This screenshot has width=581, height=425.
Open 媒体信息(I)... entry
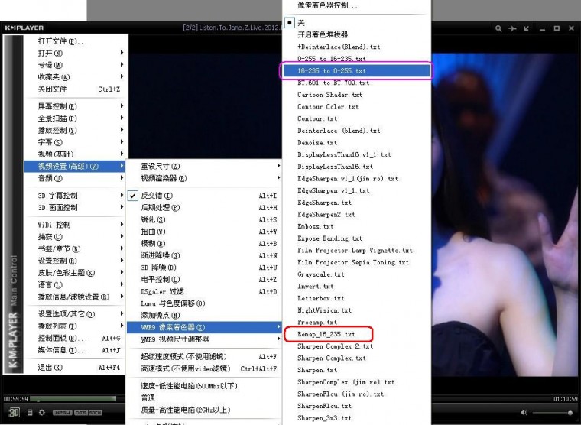coord(76,350)
